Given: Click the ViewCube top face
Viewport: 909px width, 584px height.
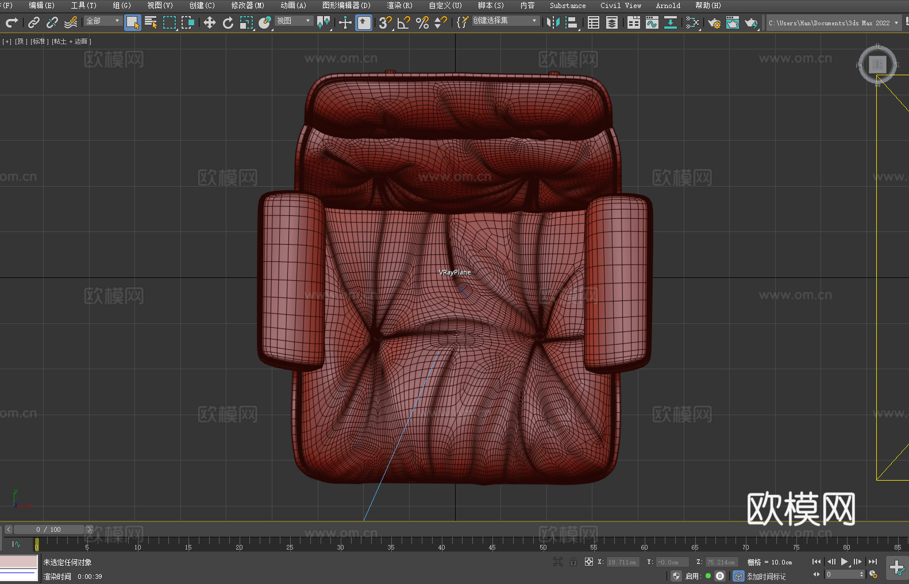Looking at the screenshot, I should 877,64.
